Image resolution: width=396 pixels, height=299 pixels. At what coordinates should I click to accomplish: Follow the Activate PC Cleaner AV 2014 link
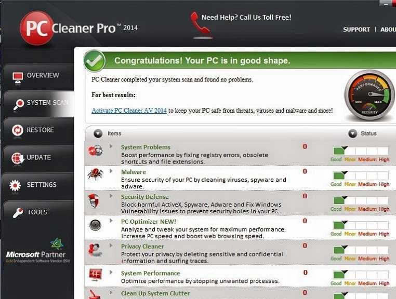point(129,111)
